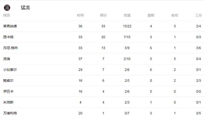This screenshot has height=118, width=205.
Task: Open player 洛瑞 profile link
Action: point(6,59)
